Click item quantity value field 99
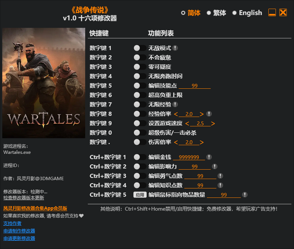 (224, 195)
